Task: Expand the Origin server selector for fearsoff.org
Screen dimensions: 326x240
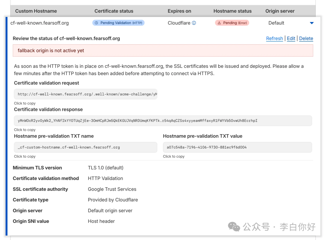Action: (x=312, y=23)
